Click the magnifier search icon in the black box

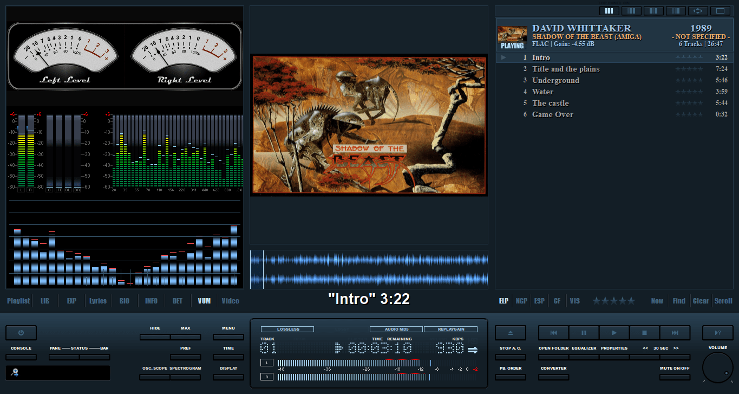click(x=15, y=372)
